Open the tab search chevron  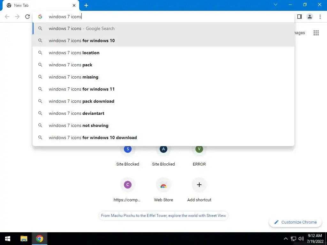pos(276,4)
